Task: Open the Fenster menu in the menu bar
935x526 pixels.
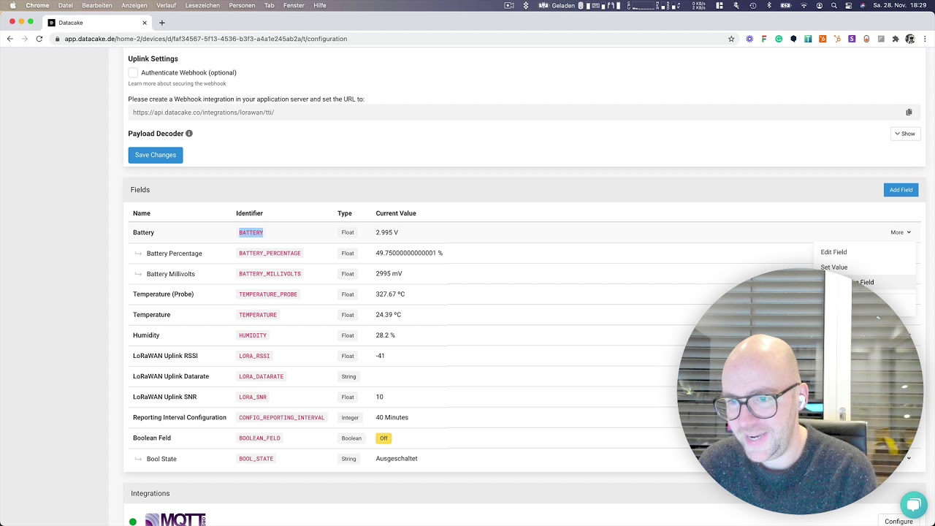Action: pos(294,5)
